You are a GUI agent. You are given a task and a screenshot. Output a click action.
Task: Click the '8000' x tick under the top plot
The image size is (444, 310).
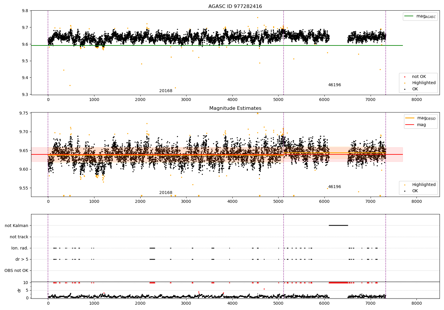(417, 100)
